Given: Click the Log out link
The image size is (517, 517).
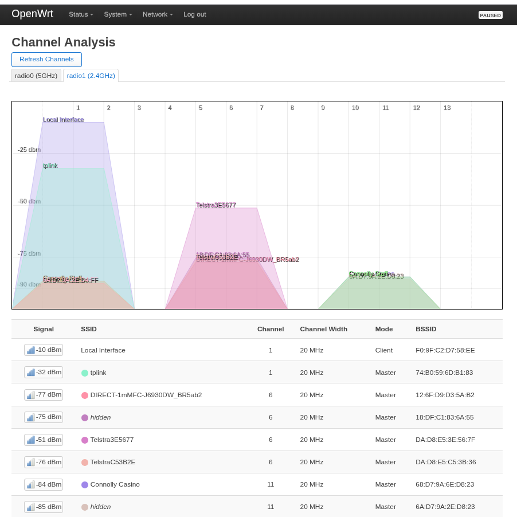Looking at the screenshot, I should pyautogui.click(x=194, y=14).
